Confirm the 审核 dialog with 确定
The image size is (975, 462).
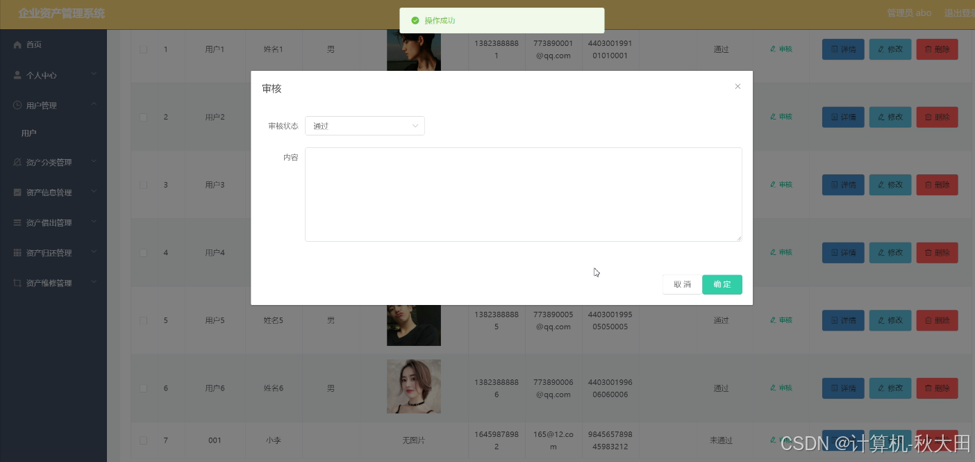coord(722,284)
